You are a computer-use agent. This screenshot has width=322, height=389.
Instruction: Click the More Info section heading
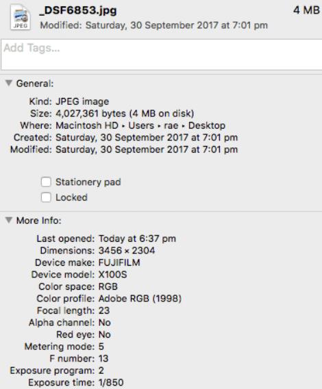tap(39, 221)
